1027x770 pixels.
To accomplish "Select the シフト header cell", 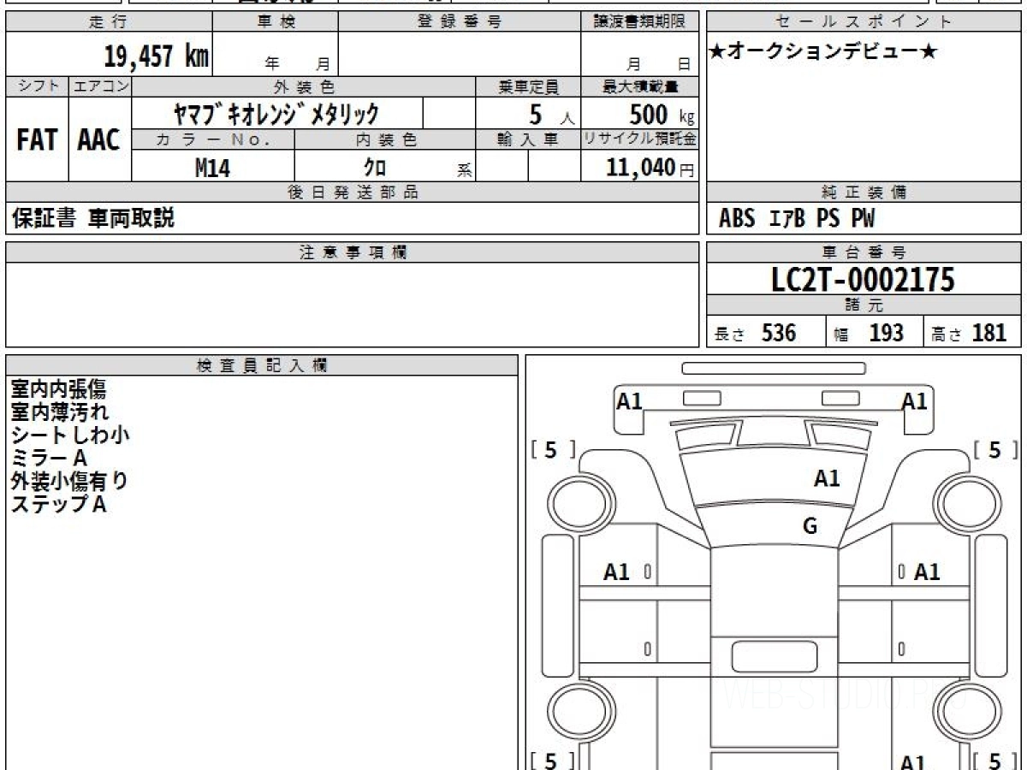I will [x=37, y=86].
